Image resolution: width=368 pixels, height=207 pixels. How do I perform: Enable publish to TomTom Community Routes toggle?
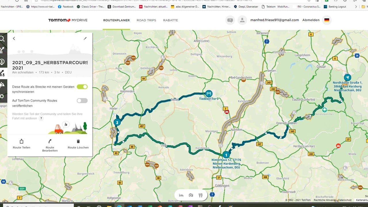tap(82, 101)
